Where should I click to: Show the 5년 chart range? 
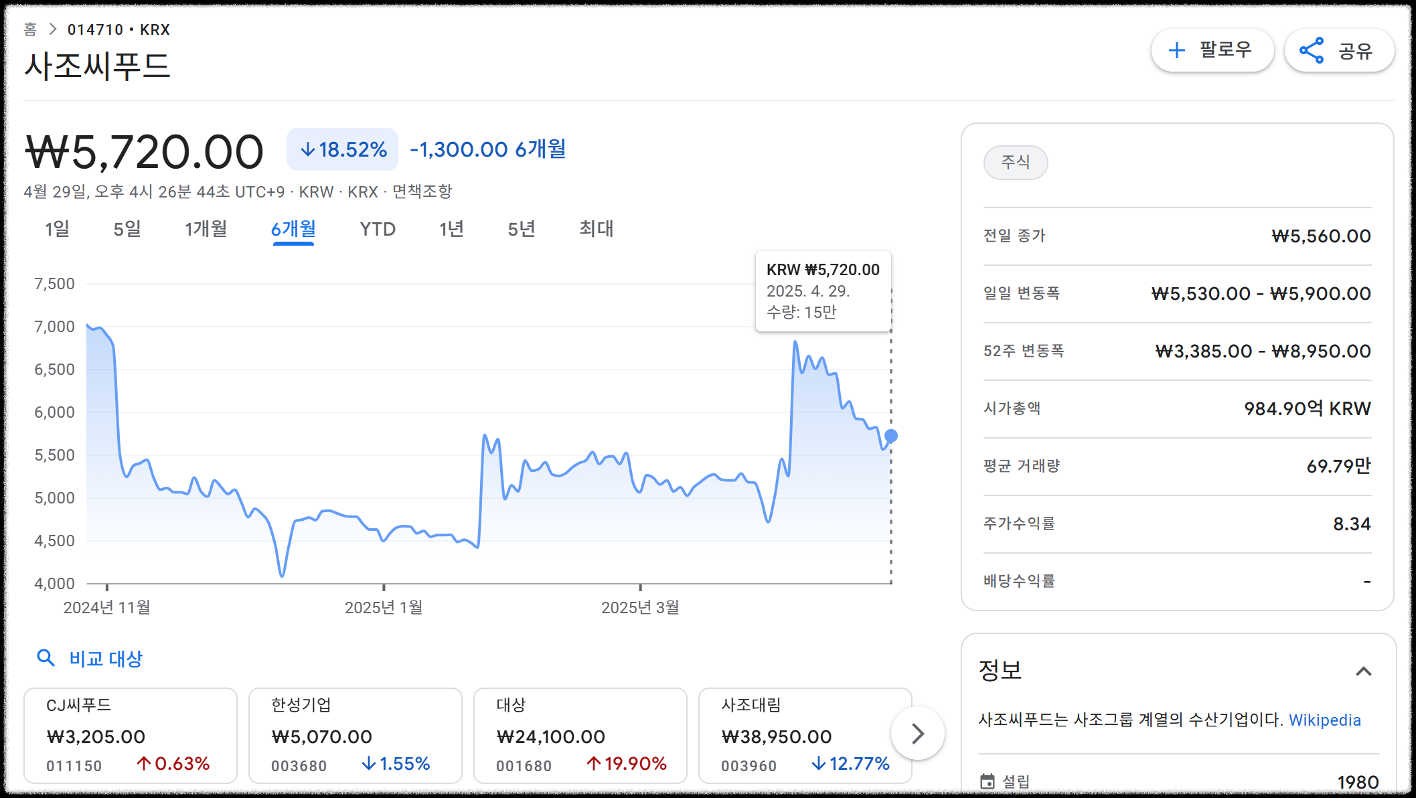click(521, 229)
